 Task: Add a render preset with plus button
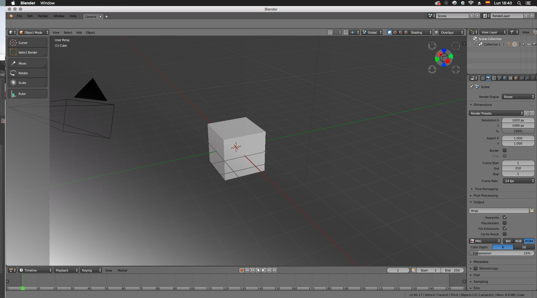pyautogui.click(x=526, y=113)
